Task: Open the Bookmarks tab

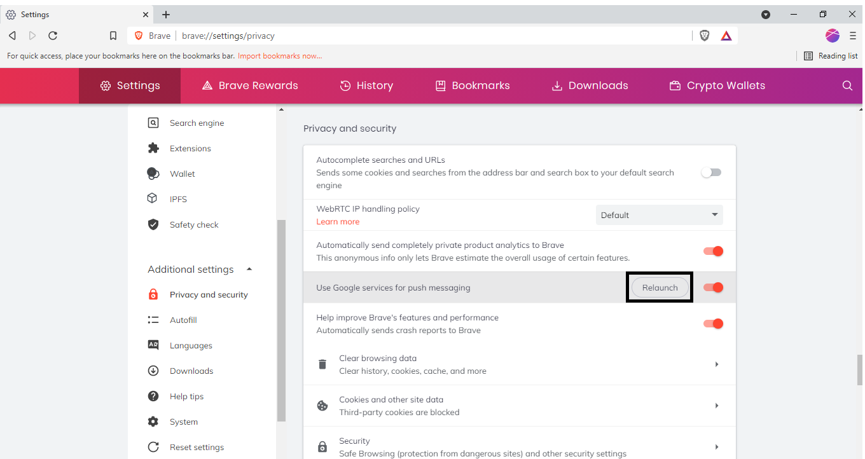Action: coord(473,86)
